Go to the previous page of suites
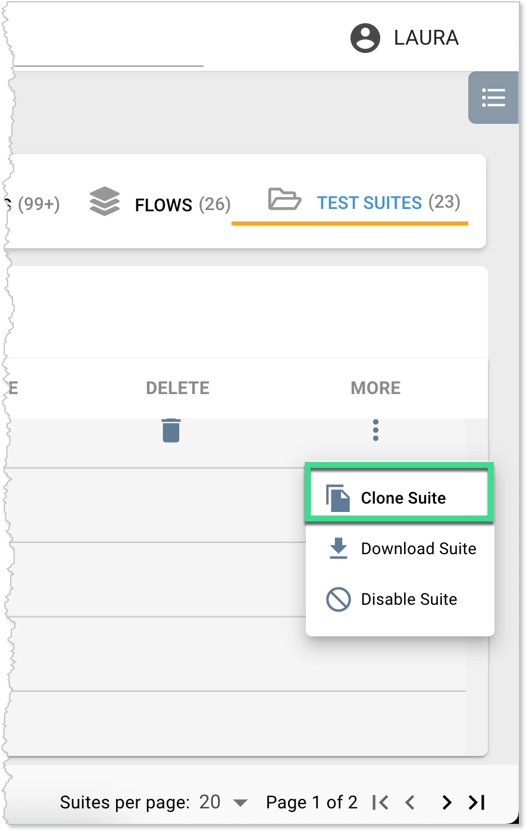 pyautogui.click(x=410, y=802)
